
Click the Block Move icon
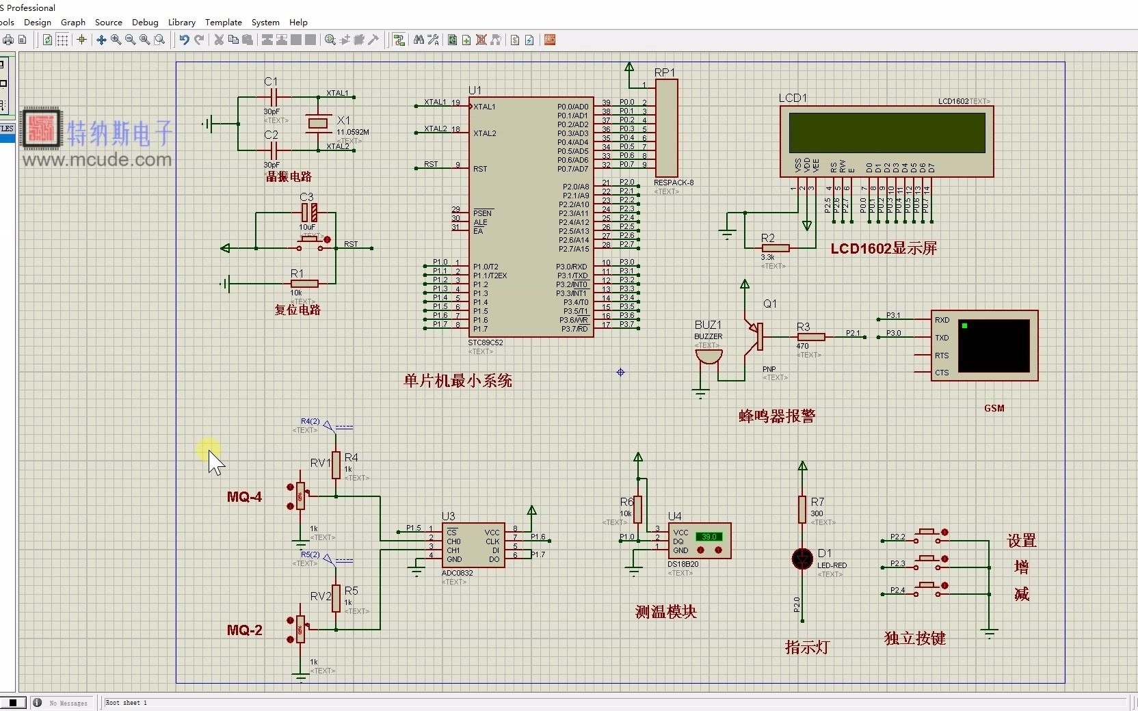[281, 40]
